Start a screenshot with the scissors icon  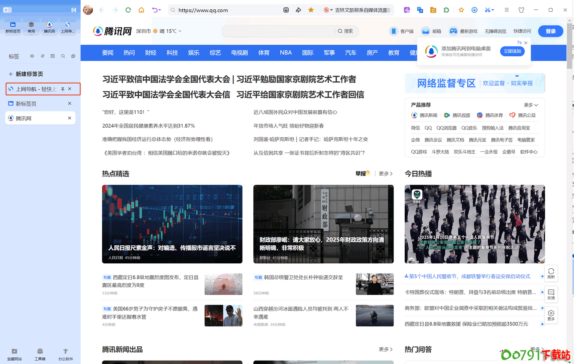point(487,10)
